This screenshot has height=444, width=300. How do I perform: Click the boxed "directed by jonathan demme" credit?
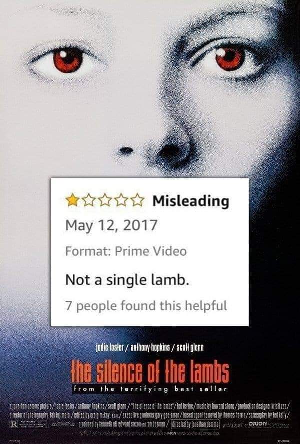pyautogui.click(x=195, y=424)
